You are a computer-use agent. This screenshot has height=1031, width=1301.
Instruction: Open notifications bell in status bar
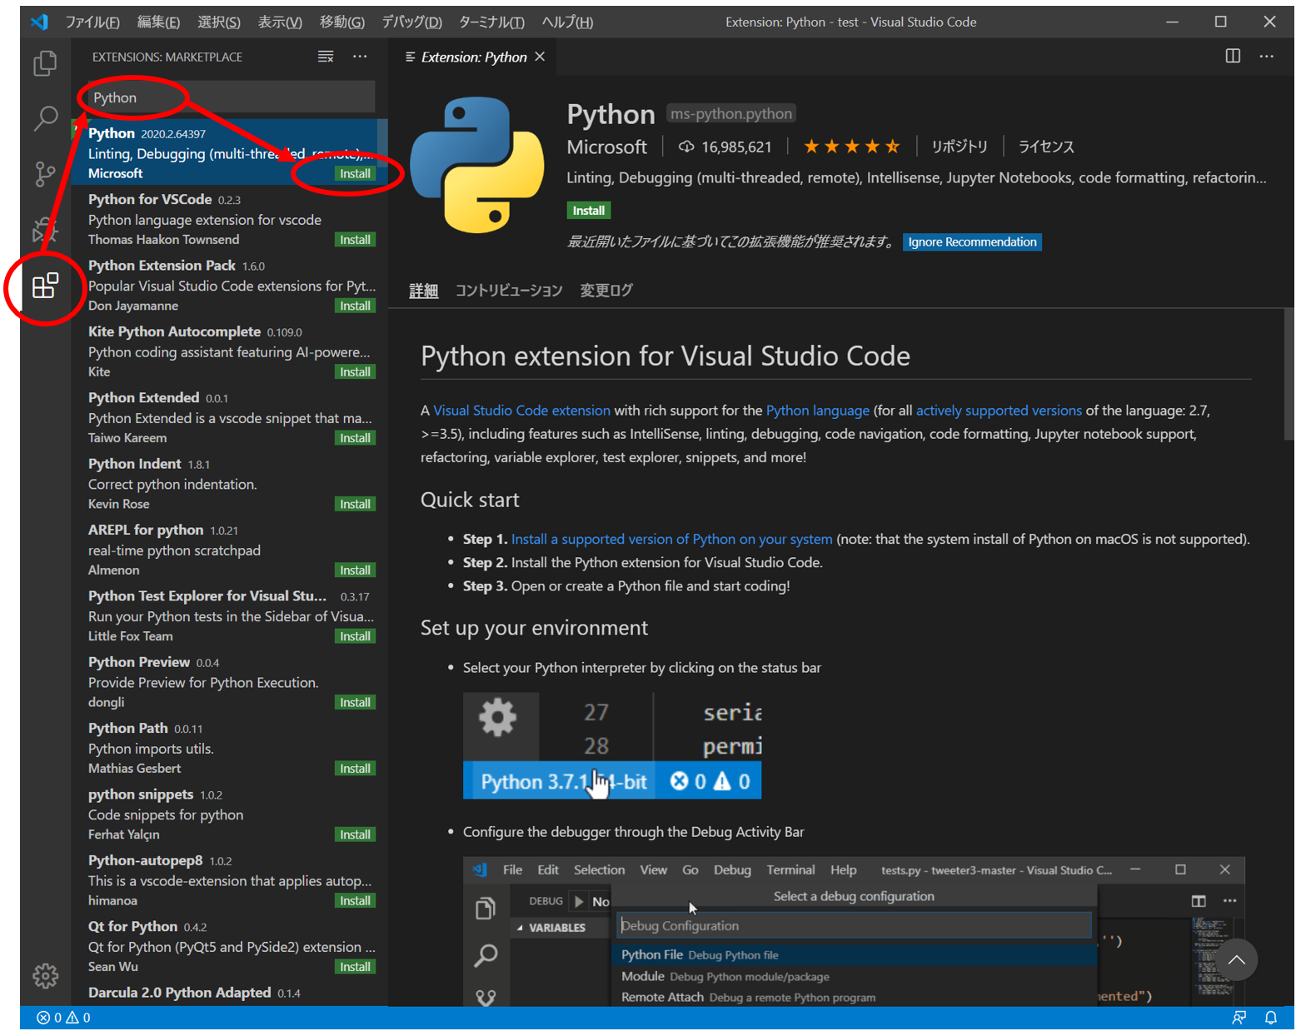pyautogui.click(x=1271, y=1018)
